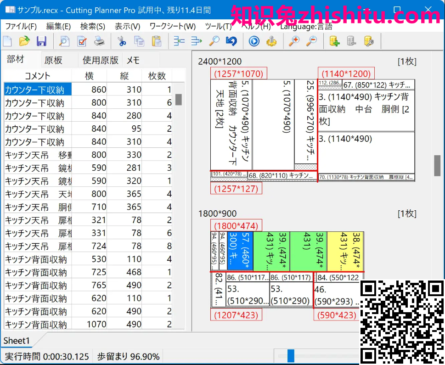The height and width of the screenshot is (365, 445).
Task: Open a file with the folder icon
Action: click(x=24, y=41)
